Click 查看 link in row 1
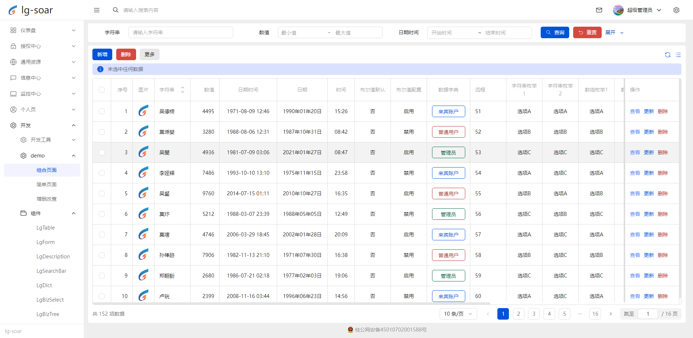 [x=635, y=111]
